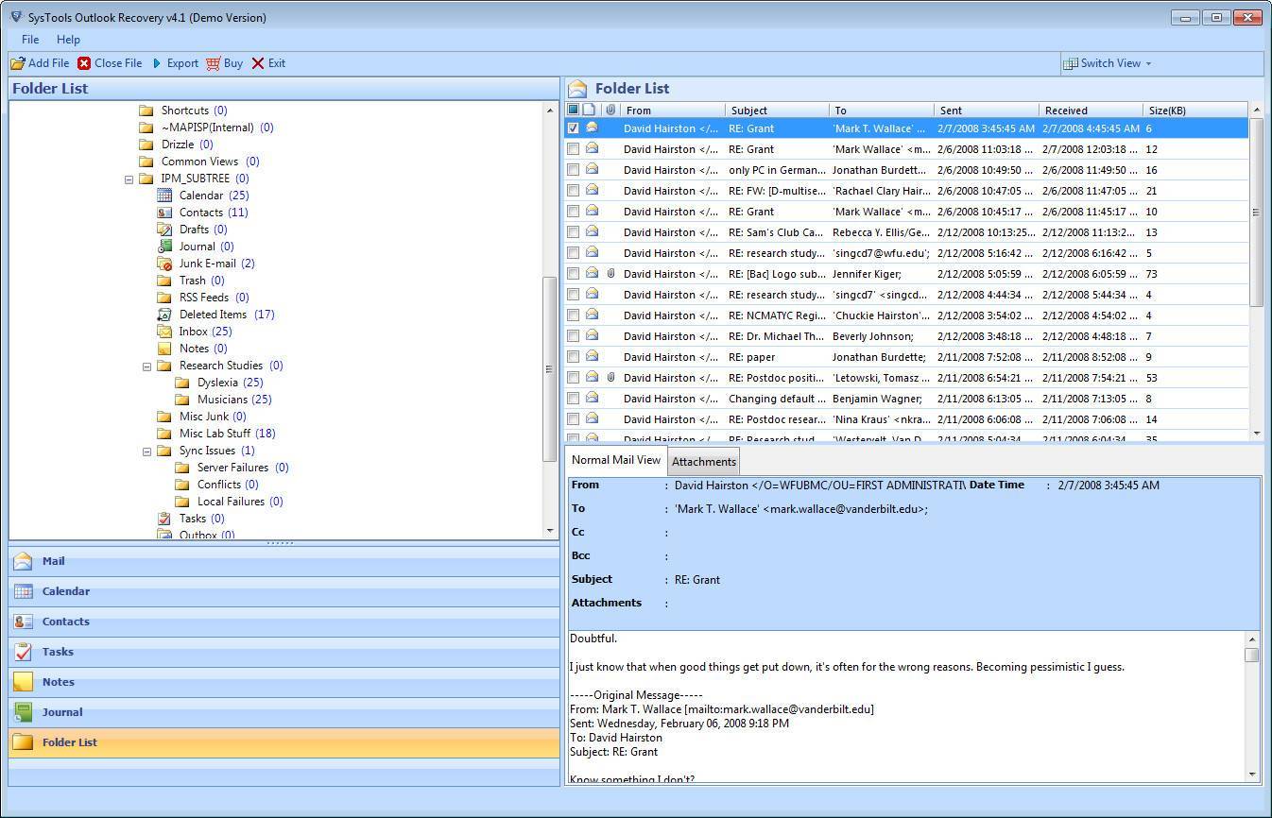
Task: Select the 'RE: Dr. Michael Th...' email row
Action: click(906, 336)
